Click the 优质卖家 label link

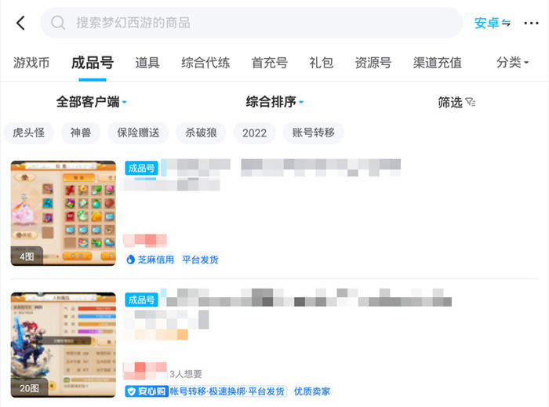pyautogui.click(x=312, y=391)
